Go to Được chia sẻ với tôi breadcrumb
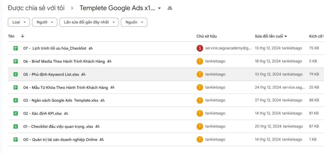324x154 pixels. (36, 8)
